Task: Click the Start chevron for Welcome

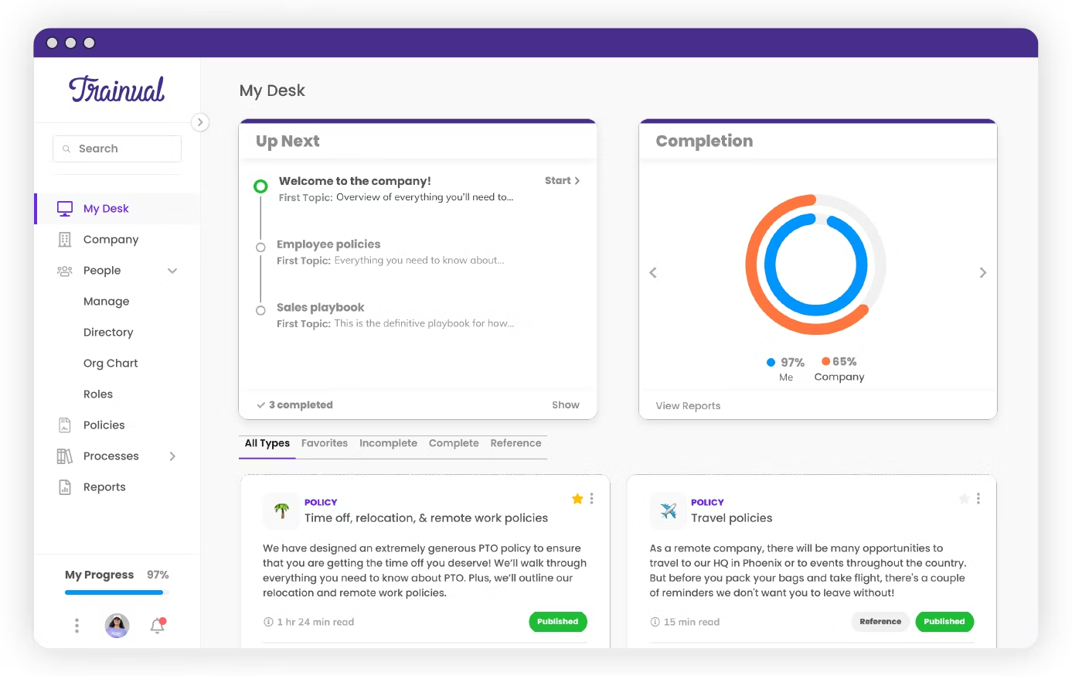Action: pos(577,181)
